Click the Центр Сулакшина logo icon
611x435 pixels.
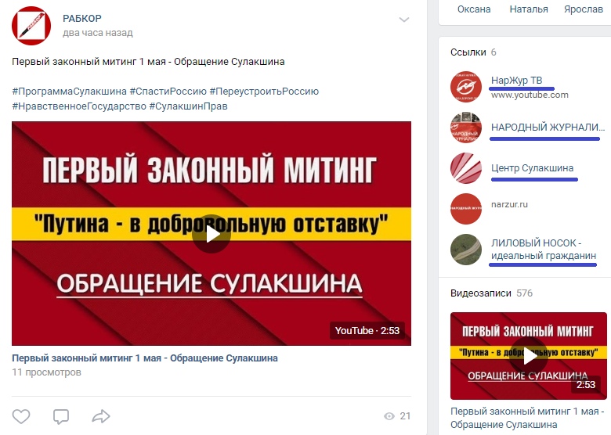pos(465,168)
